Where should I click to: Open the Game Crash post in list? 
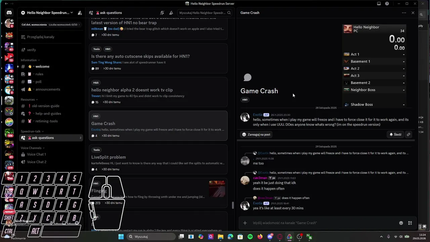click(158, 126)
